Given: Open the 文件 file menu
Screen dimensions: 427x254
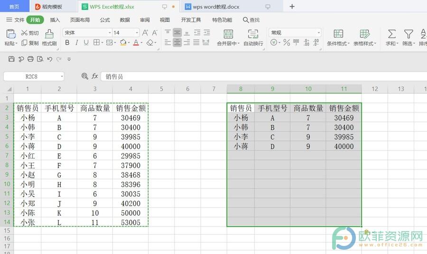Looking at the screenshot, I should click(16, 20).
